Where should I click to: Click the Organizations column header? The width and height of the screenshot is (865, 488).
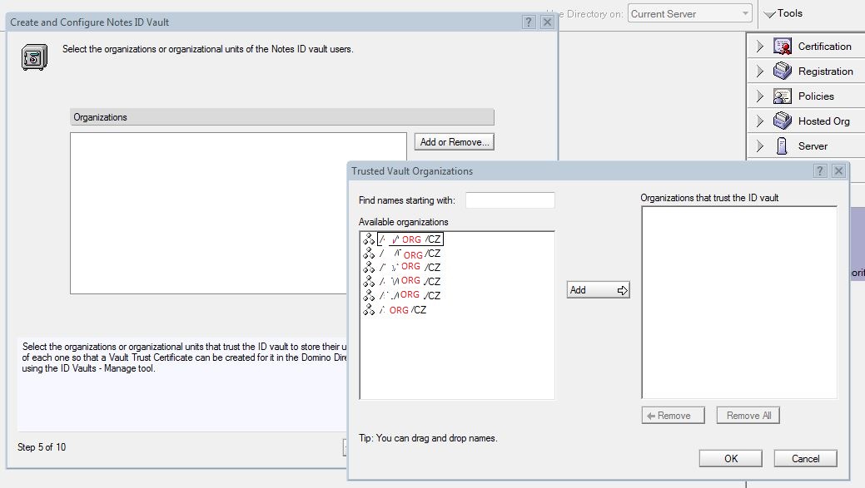282,116
